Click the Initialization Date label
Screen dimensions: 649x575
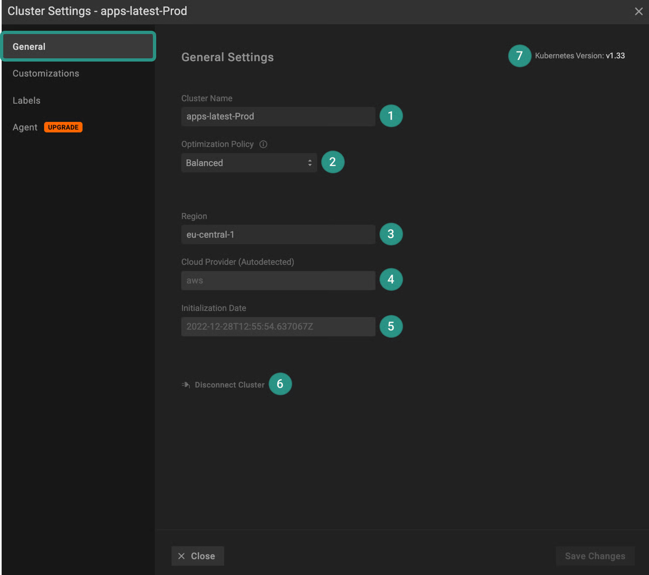pos(214,308)
